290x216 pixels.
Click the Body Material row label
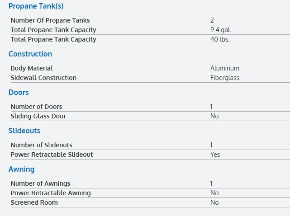click(32, 68)
